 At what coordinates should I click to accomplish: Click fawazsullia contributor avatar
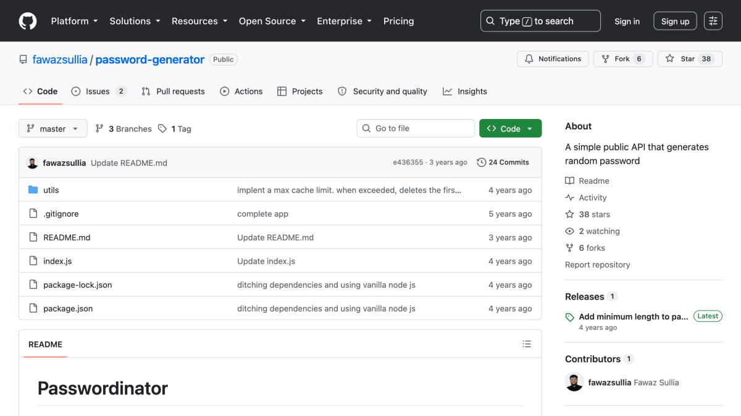(574, 382)
